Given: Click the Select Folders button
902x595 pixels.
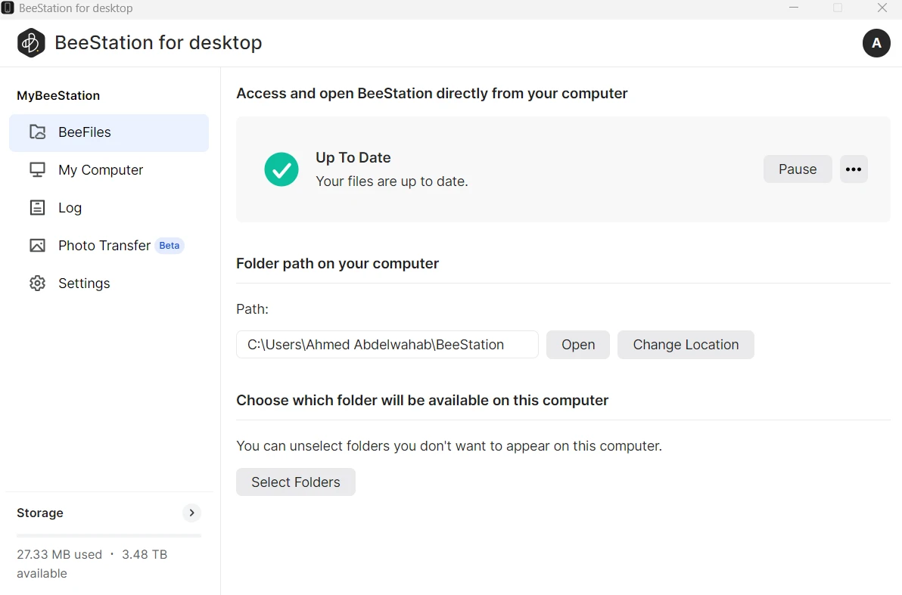Looking at the screenshot, I should point(296,482).
